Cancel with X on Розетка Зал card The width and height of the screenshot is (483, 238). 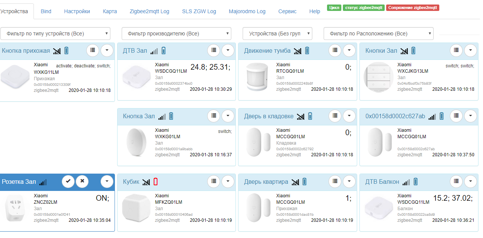(82, 181)
